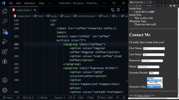Viewport: 179px width, 100px height.
Task: Open the Extensions view
Action: (5, 51)
